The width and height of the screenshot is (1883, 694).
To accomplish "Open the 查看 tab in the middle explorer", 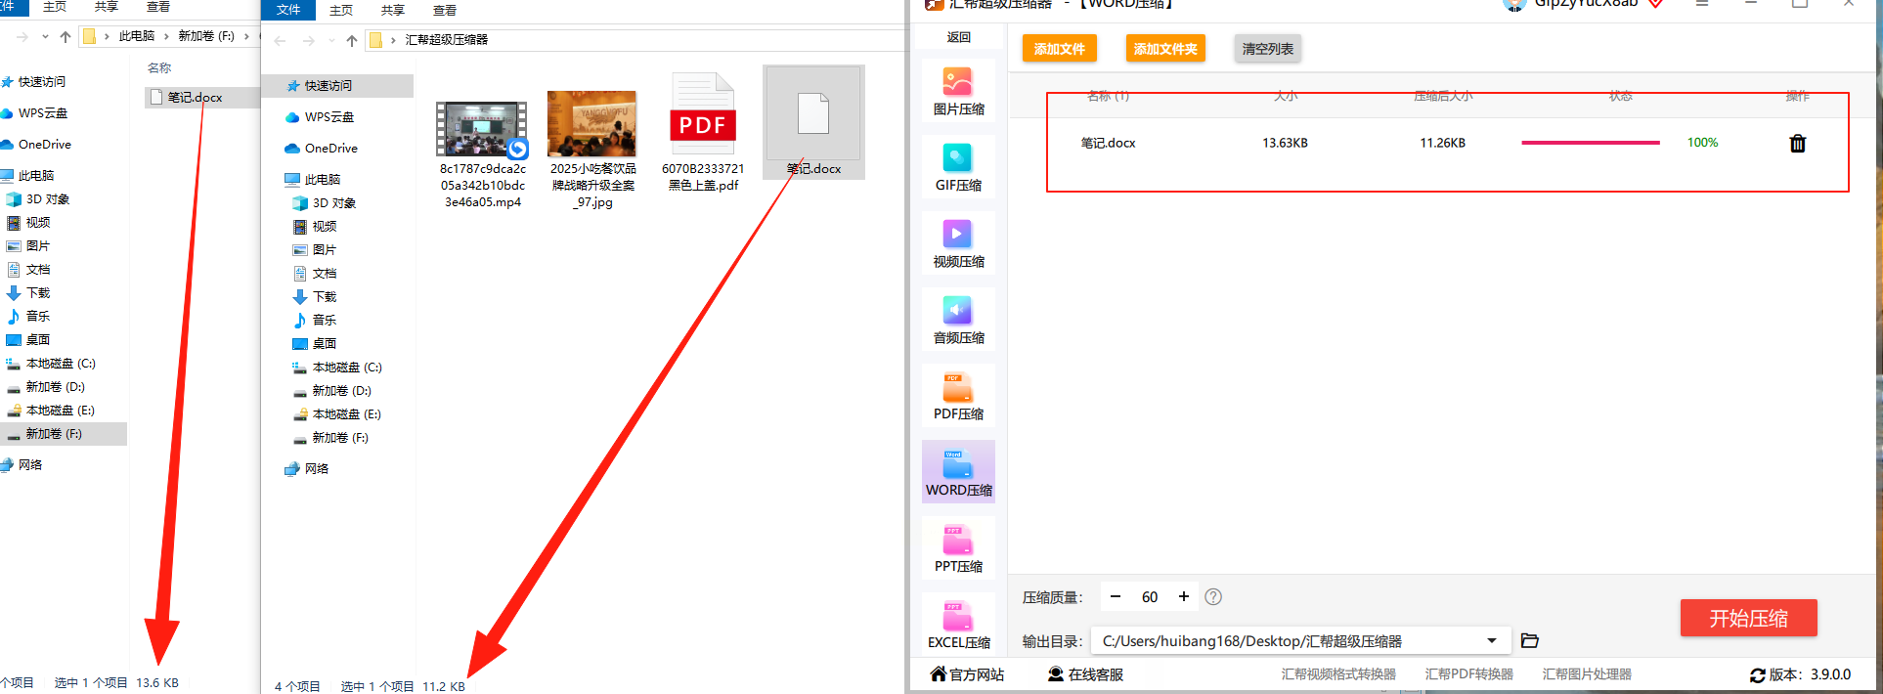I will [x=445, y=10].
